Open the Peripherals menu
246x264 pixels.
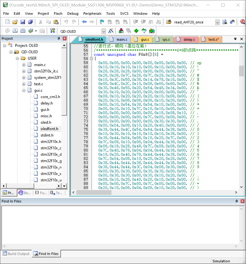tap(92, 14)
